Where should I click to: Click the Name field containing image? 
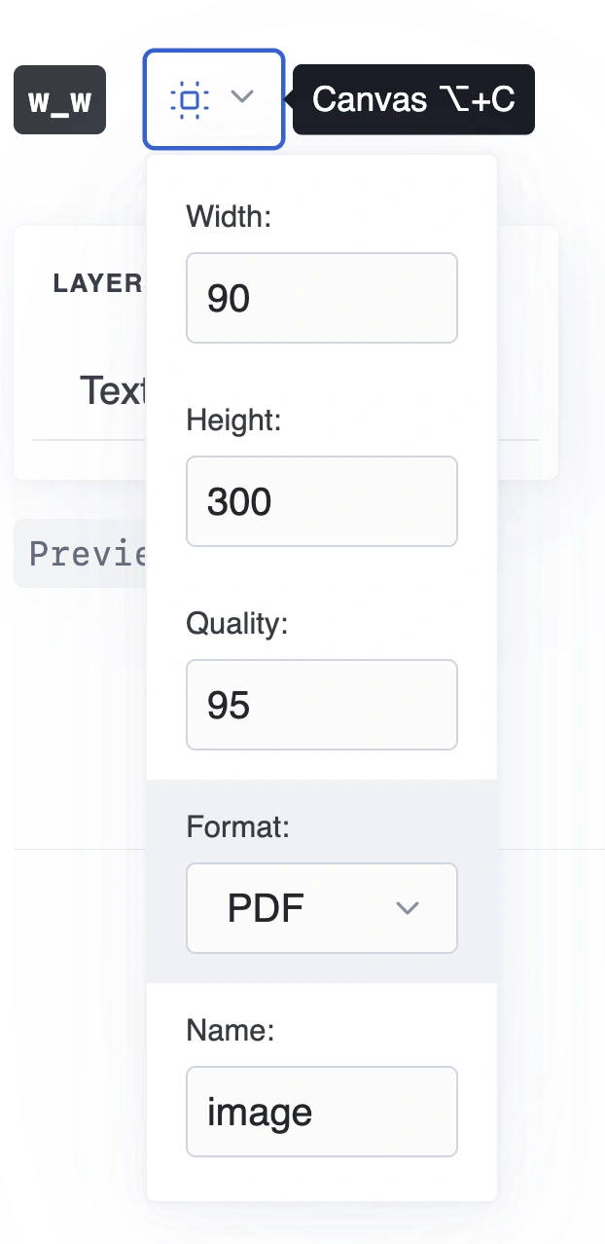point(321,1112)
